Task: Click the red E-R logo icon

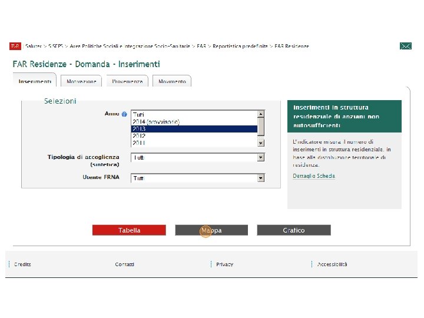Action: 15,47
